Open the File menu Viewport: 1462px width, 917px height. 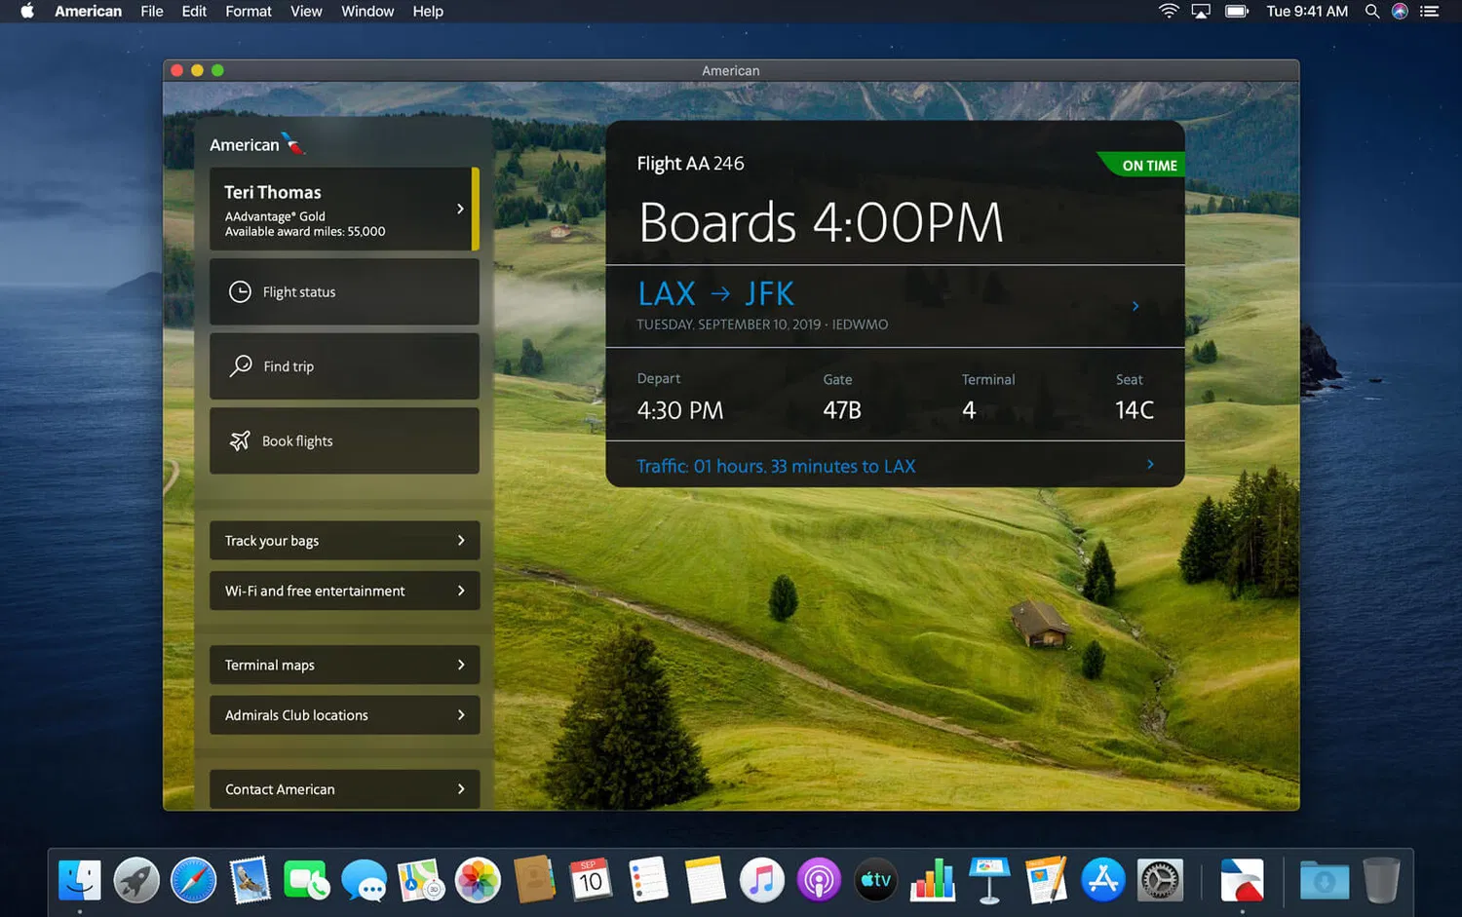(152, 12)
